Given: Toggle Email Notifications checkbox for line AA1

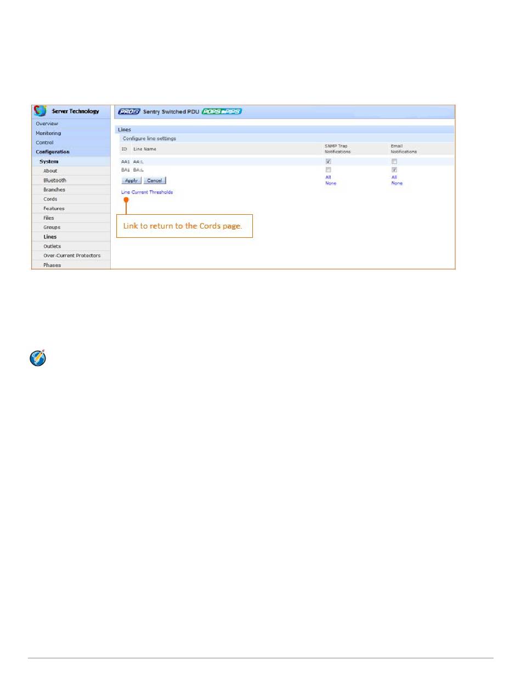Looking at the screenshot, I should click(x=394, y=162).
